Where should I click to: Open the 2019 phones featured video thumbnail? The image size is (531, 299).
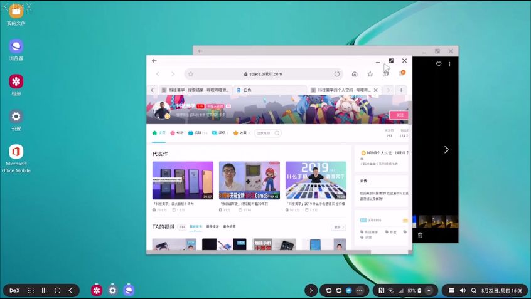316,181
